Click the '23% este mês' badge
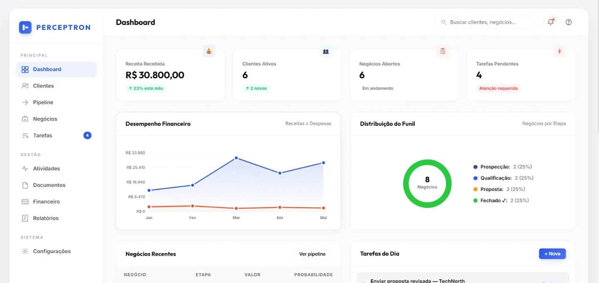599x283 pixels. click(146, 88)
